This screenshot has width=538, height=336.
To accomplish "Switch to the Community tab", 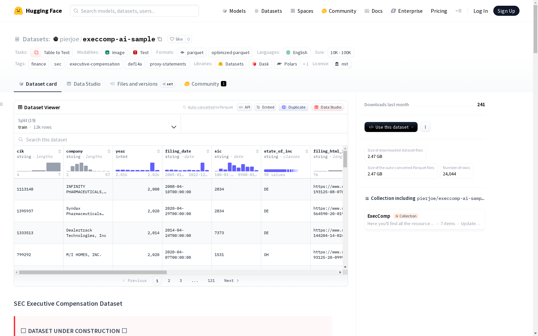I will tap(205, 84).
